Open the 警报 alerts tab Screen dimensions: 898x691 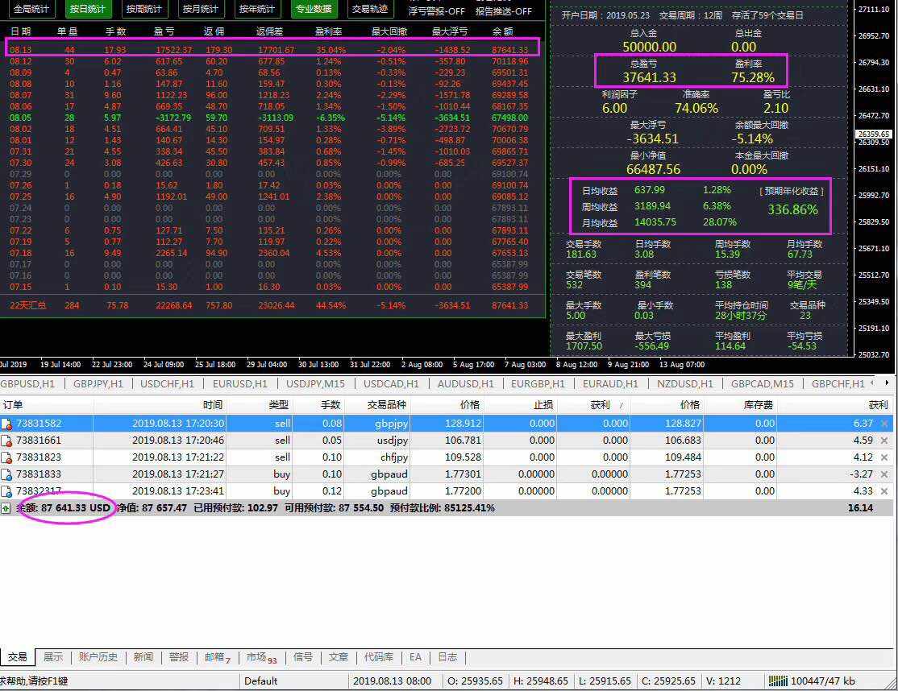coord(179,657)
